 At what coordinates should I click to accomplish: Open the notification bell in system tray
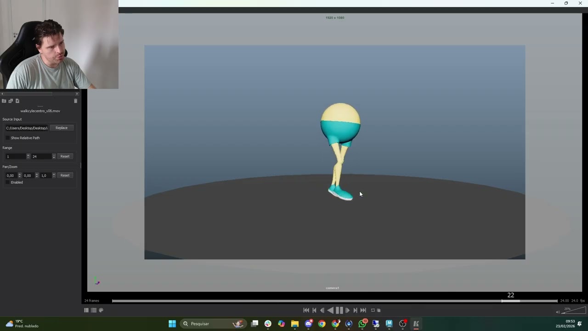(x=580, y=324)
